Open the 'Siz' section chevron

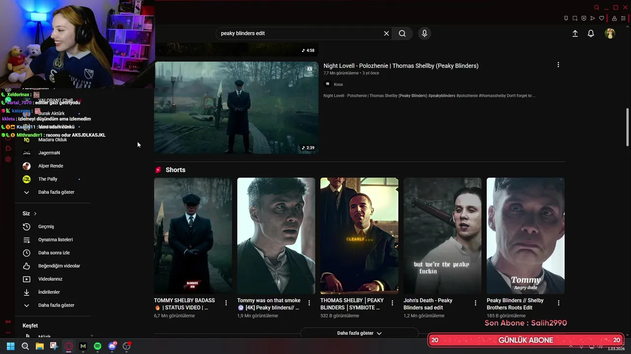tap(35, 213)
